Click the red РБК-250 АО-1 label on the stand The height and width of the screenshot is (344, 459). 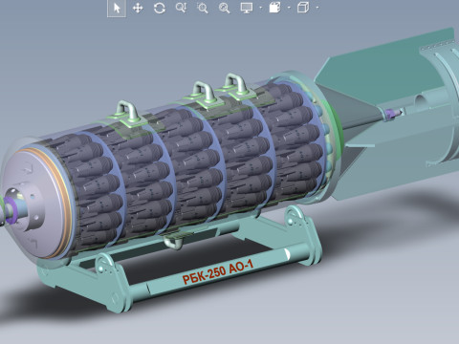coord(218,271)
